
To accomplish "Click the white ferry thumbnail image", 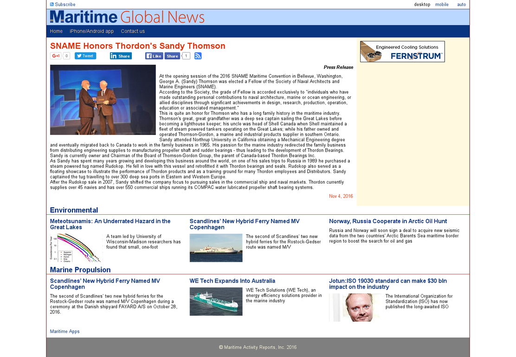I will point(216,248).
